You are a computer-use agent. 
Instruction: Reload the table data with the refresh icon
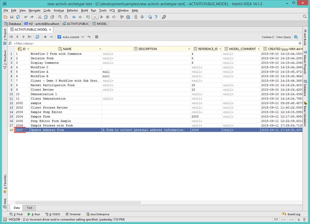tap(38, 37)
